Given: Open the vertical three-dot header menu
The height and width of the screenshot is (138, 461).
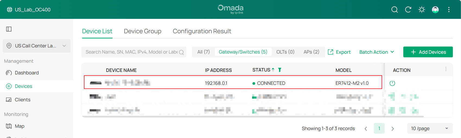Looking at the screenshot, I should 449,10.
